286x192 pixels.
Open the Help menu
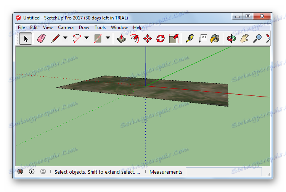pyautogui.click(x=138, y=27)
